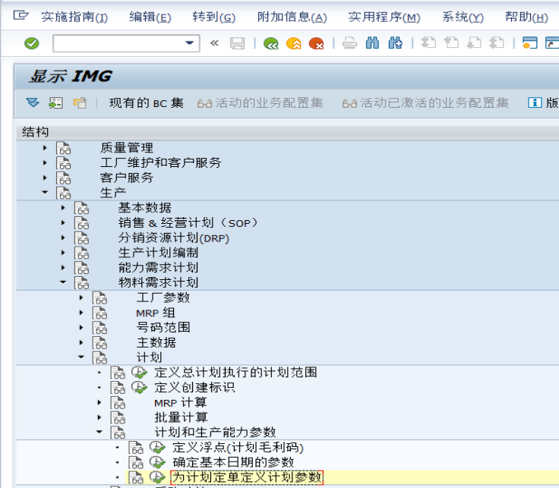Expand the 工厂参数 node
Screen dimensions: 559x488
click(x=81, y=298)
